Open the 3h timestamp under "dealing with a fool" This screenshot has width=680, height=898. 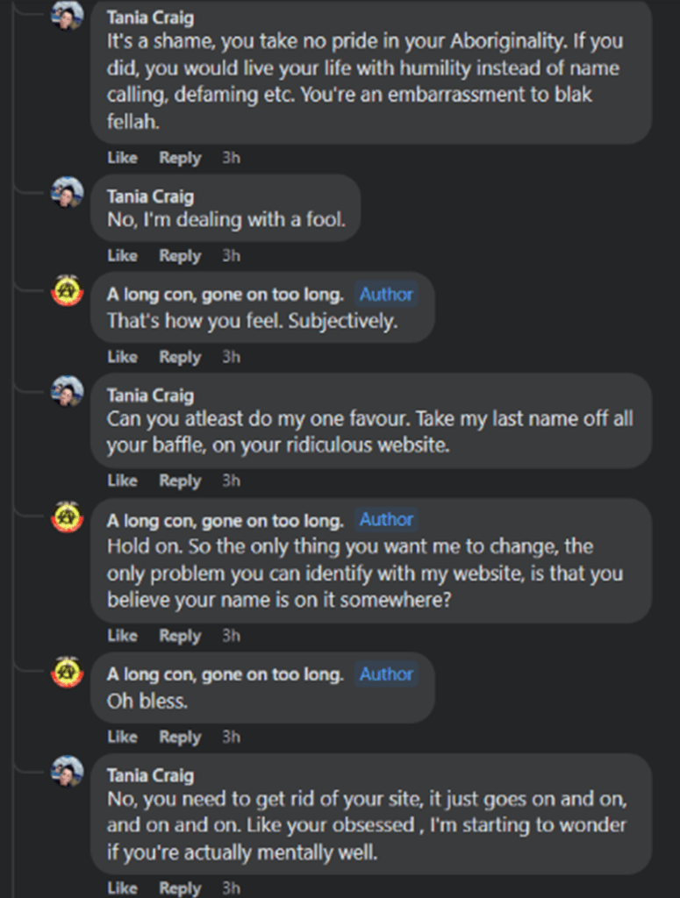click(x=231, y=256)
